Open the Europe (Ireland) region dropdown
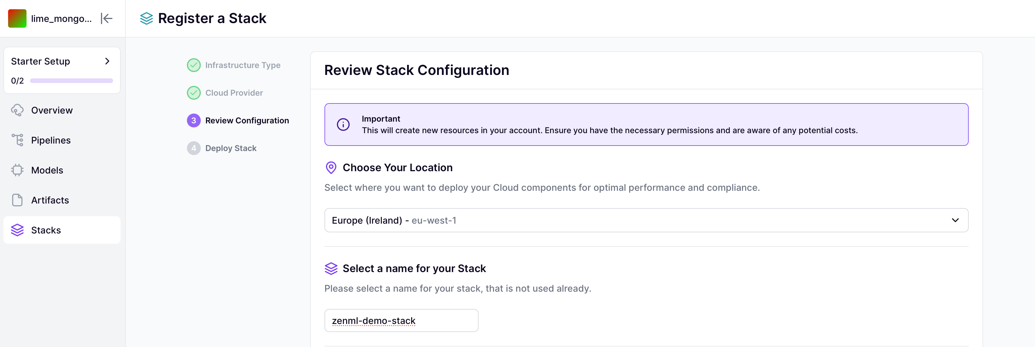This screenshot has width=1035, height=347. point(643,220)
